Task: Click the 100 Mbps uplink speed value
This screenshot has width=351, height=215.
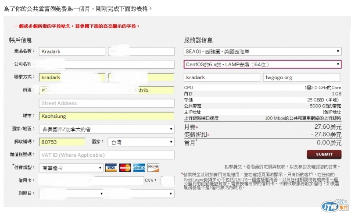Action: coord(303,118)
